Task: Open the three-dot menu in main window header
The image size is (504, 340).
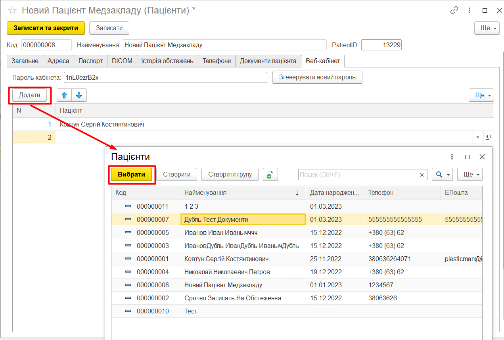Action: coord(470,11)
